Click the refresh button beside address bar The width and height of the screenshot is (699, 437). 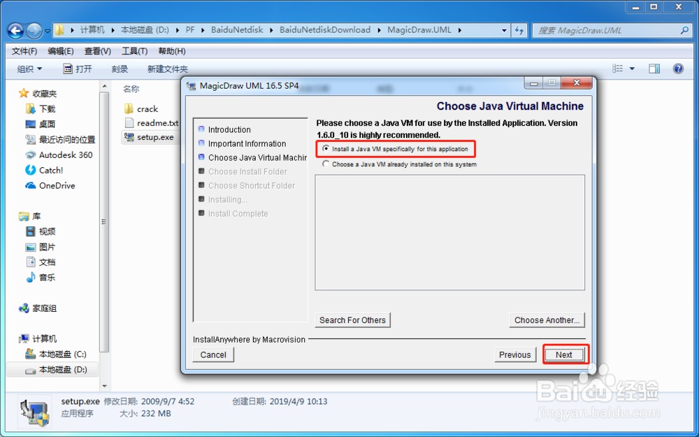coord(519,30)
